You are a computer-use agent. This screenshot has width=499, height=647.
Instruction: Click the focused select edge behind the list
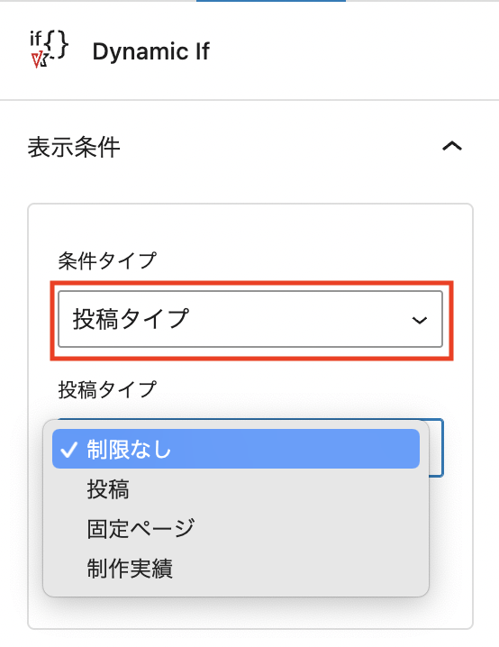click(x=437, y=448)
